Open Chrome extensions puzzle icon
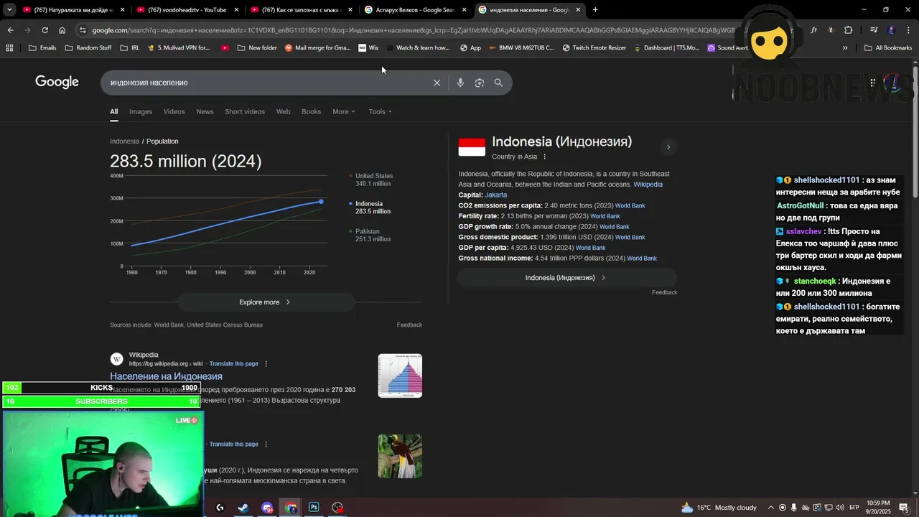This screenshot has width=919, height=517. (x=849, y=30)
